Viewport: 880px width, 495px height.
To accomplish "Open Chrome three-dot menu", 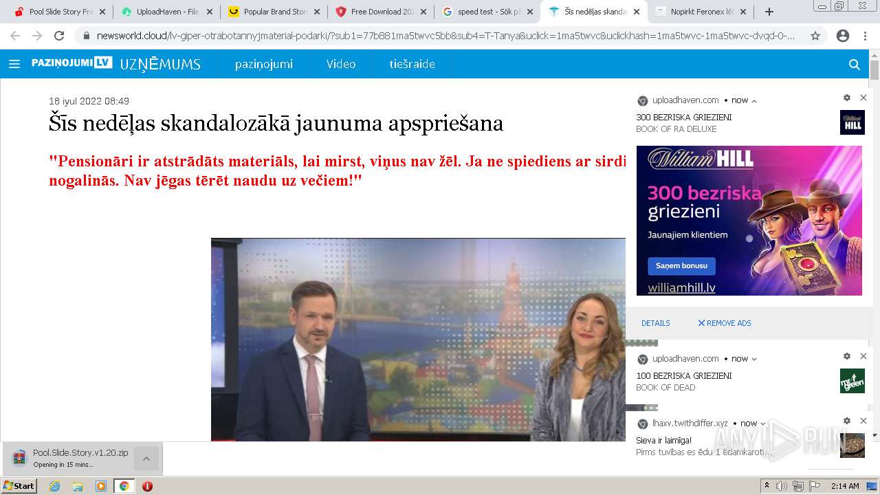I will (x=865, y=36).
